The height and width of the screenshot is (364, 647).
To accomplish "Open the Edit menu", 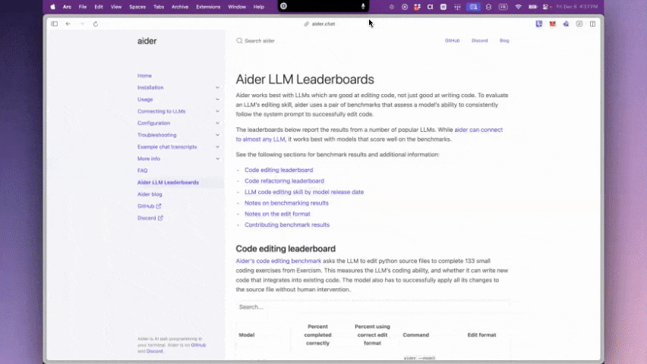I will tap(99, 7).
